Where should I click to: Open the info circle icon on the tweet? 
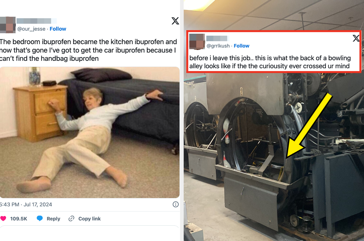[x=175, y=204]
